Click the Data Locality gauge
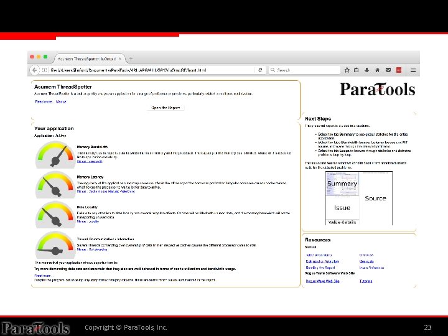448x336 pixels. 55,215
